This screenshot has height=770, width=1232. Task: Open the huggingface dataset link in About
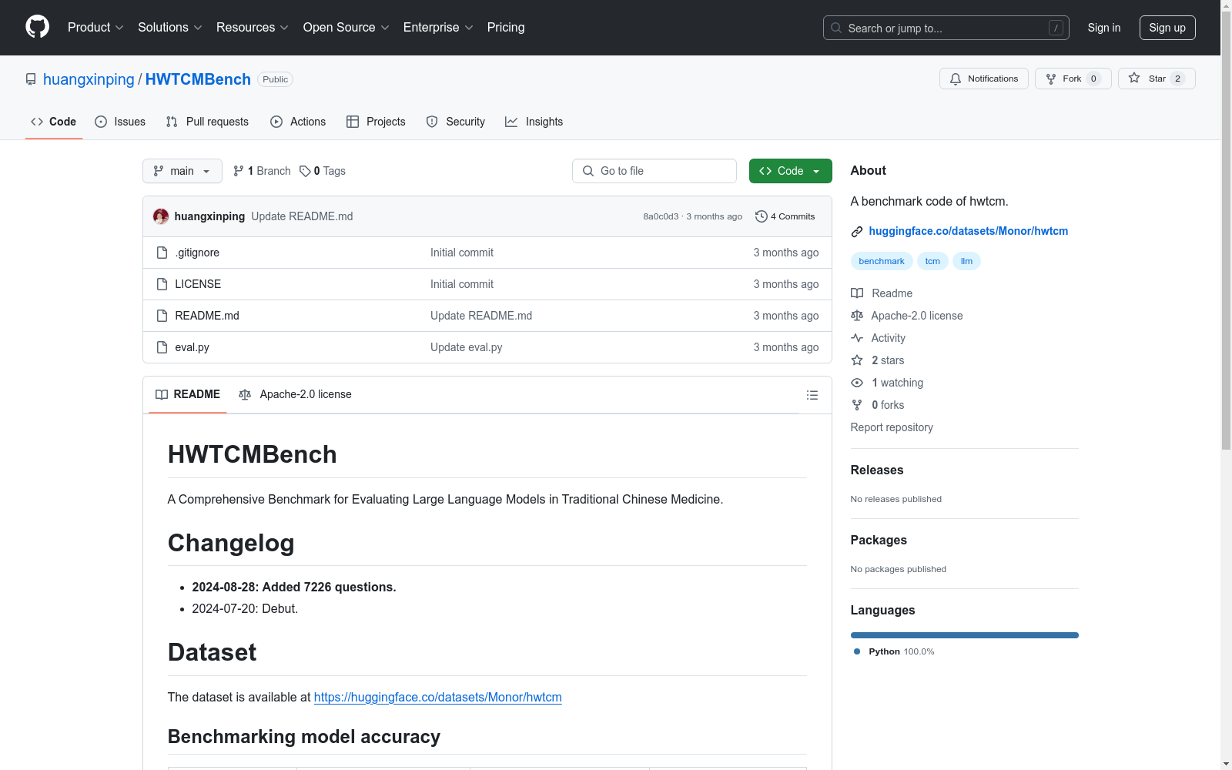969,231
